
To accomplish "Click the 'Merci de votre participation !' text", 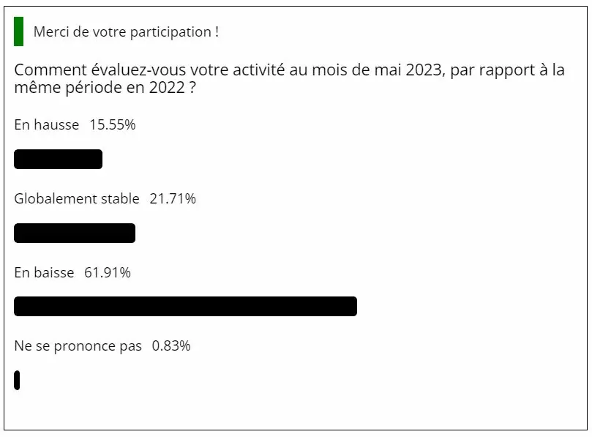I will click(126, 31).
